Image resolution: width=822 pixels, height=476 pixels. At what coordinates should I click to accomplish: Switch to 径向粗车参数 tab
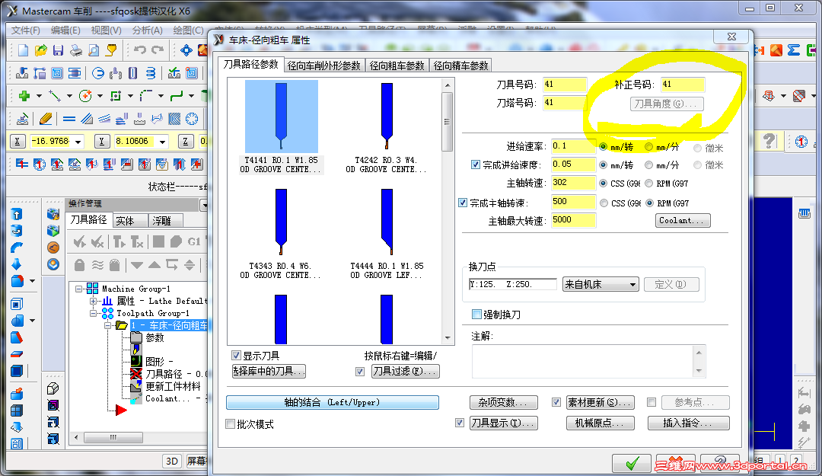[397, 65]
